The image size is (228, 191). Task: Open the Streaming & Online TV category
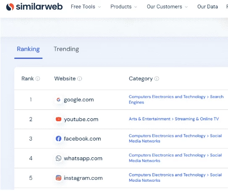click(x=197, y=119)
